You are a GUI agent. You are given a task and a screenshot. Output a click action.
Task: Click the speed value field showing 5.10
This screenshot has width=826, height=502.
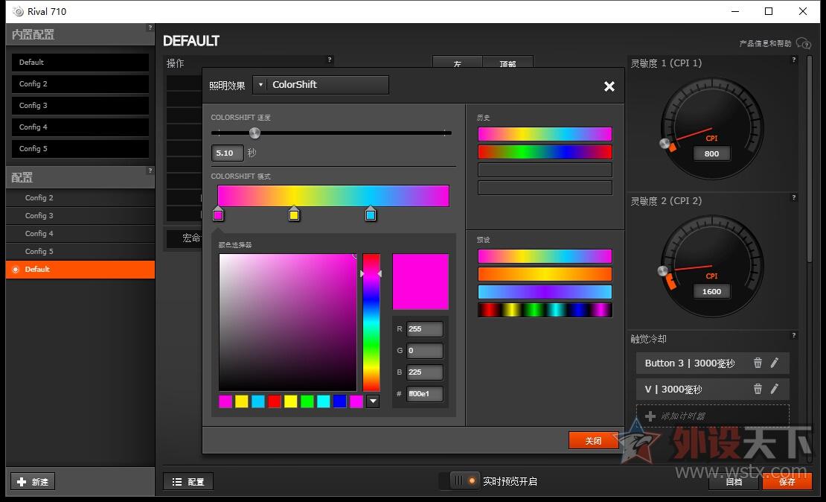(227, 153)
